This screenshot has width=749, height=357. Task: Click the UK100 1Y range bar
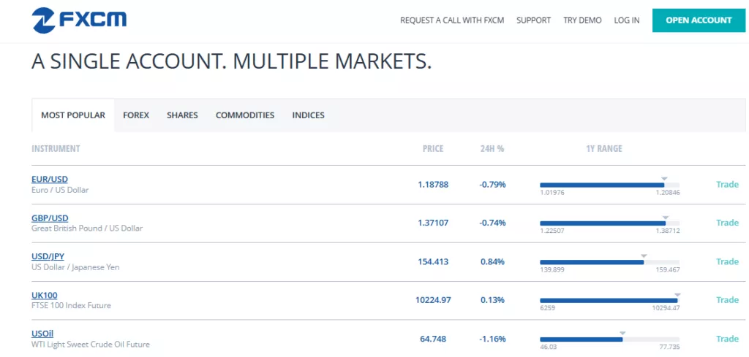609,301
